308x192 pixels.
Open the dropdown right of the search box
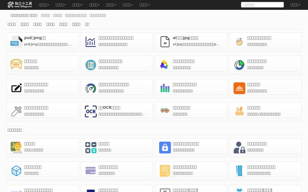[295, 5]
